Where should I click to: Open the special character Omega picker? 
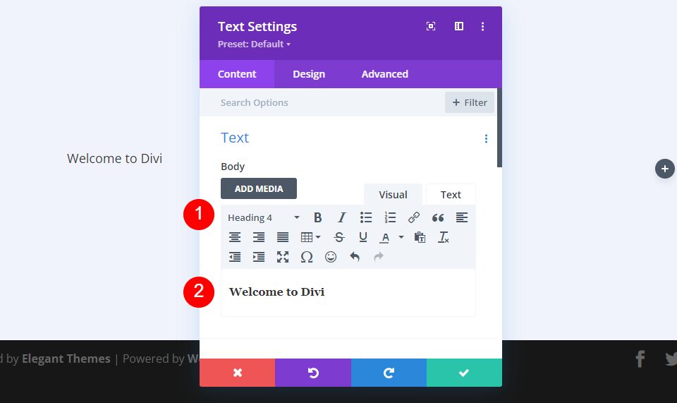click(x=307, y=257)
